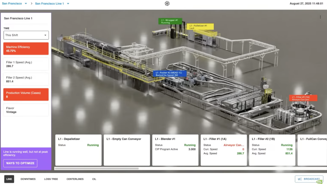Click the 286.7 Avg. Speed value in Filler #1 card
The width and height of the screenshot is (327, 184).
coord(240,154)
